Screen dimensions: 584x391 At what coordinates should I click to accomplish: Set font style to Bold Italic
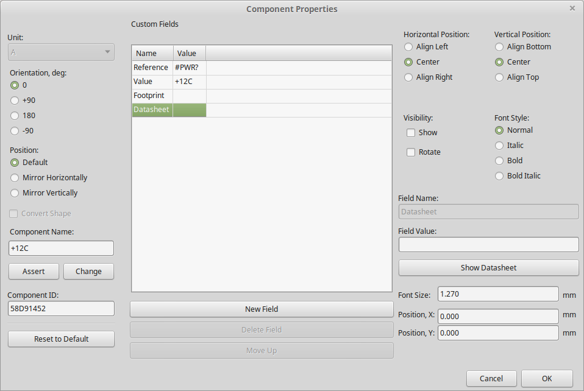pyautogui.click(x=499, y=176)
